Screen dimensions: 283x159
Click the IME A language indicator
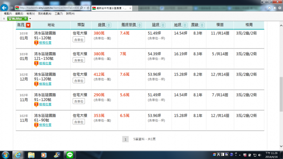[x=218, y=155]
